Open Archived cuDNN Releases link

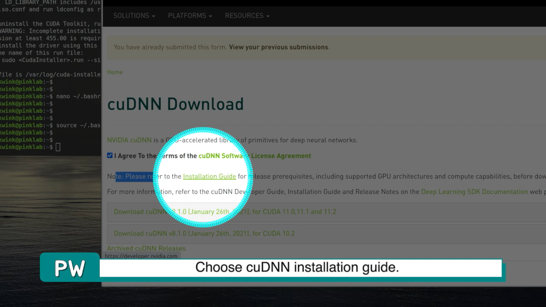point(146,249)
